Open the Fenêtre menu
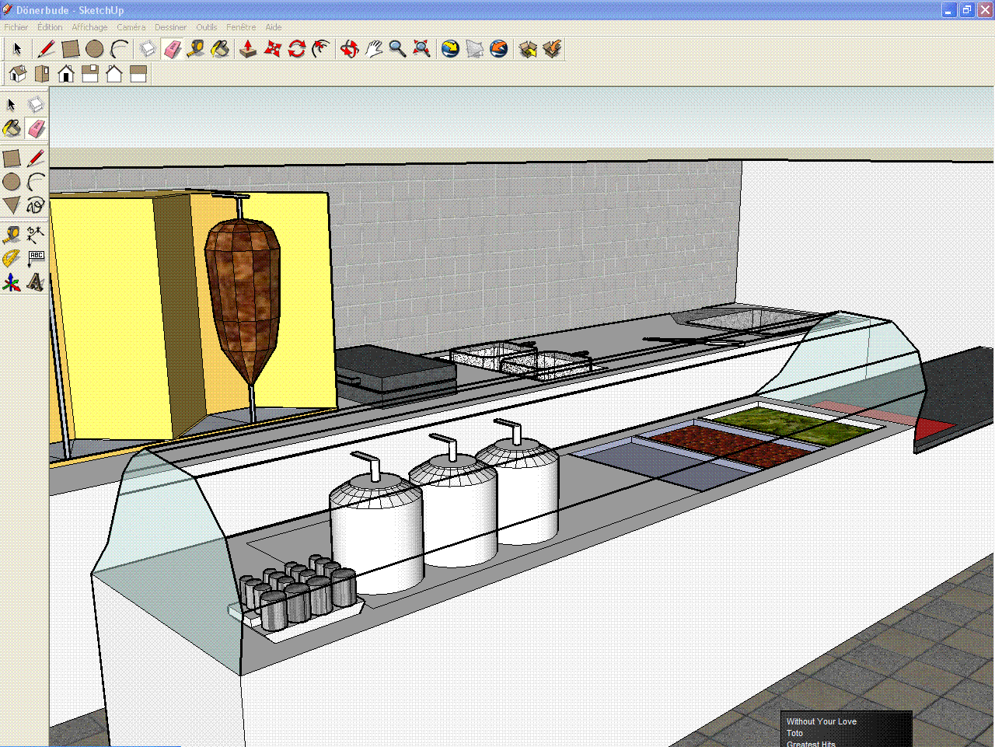Image resolution: width=995 pixels, height=747 pixels. [240, 27]
